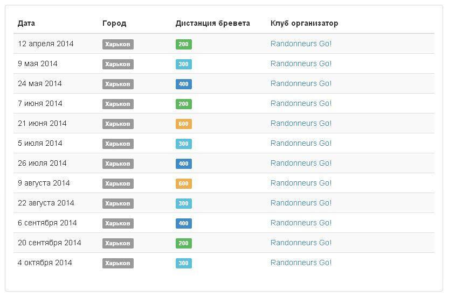This screenshot has width=449, height=298.
Task: Select the 400 badge for 26 июля 2014
Action: coord(183,164)
